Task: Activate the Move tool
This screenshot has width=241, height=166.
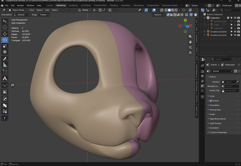Action: click(5, 34)
